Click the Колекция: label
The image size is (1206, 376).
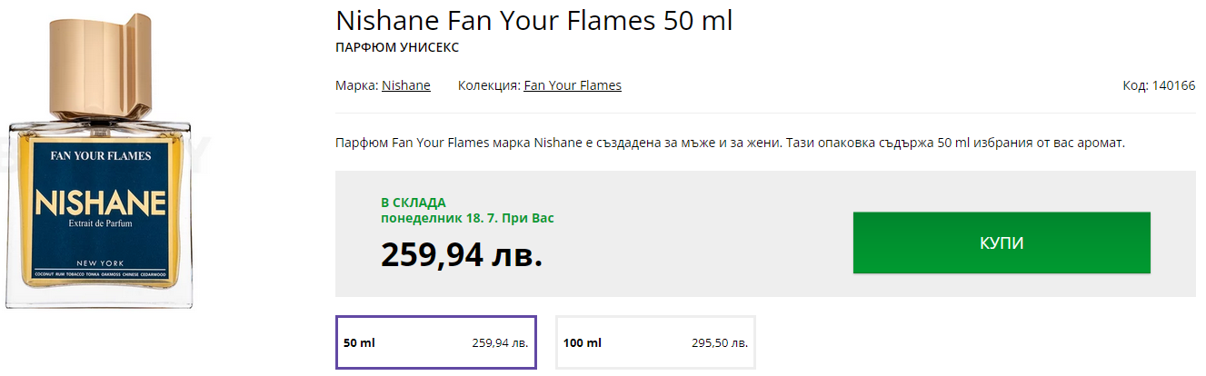(x=489, y=85)
